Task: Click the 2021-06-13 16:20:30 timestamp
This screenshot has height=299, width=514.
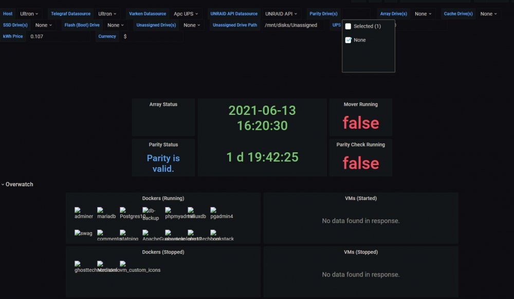Action: click(262, 118)
